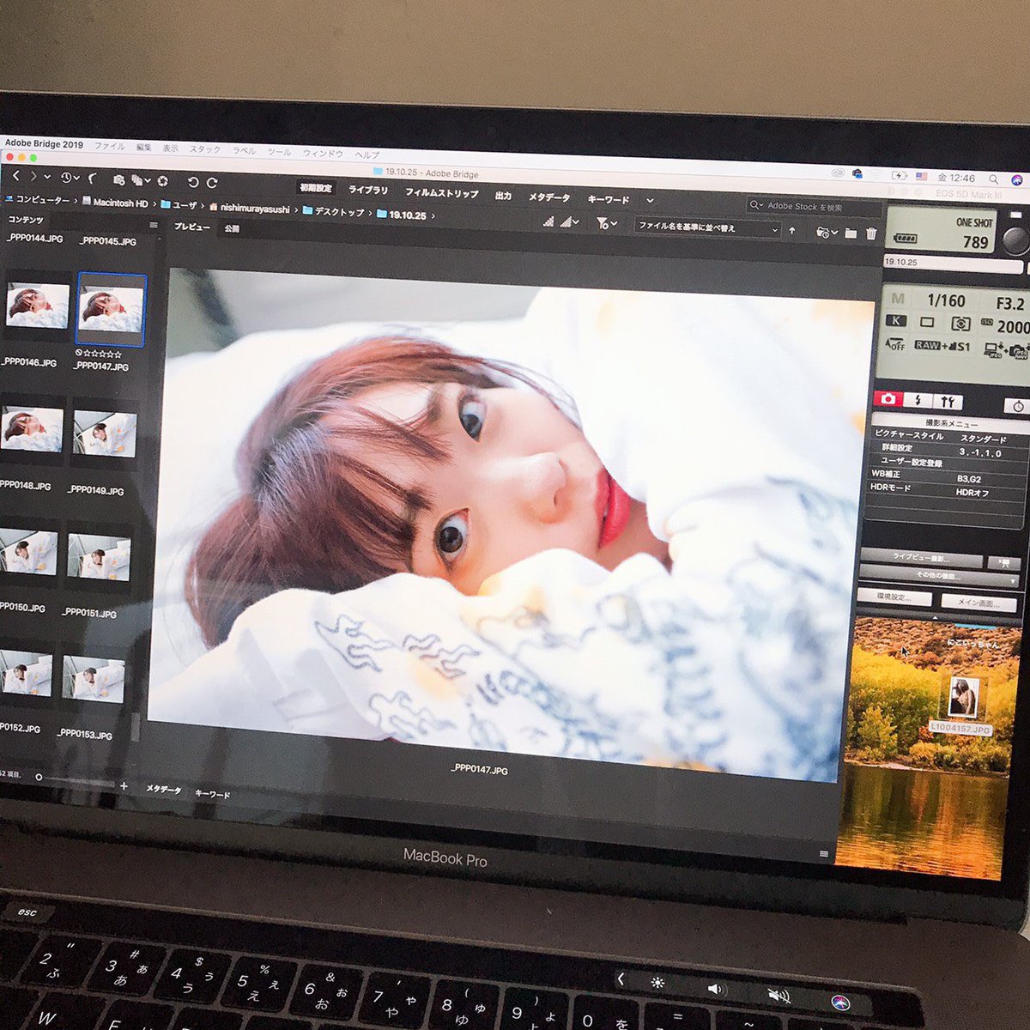Open the 編集 menu

pyautogui.click(x=143, y=148)
